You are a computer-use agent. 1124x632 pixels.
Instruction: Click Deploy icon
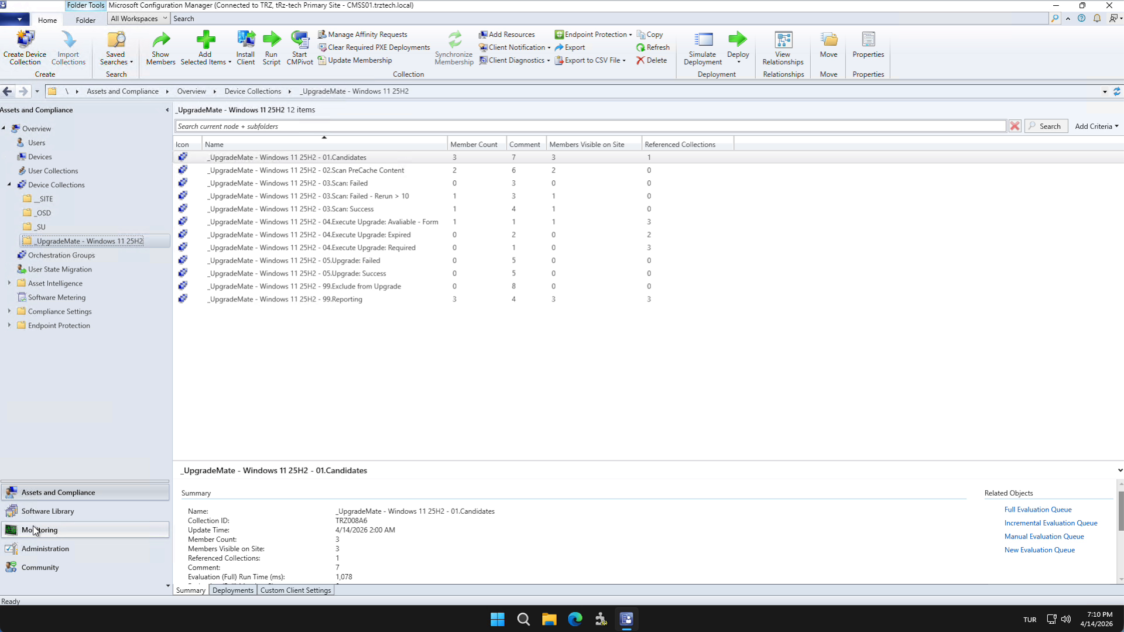pyautogui.click(x=738, y=47)
